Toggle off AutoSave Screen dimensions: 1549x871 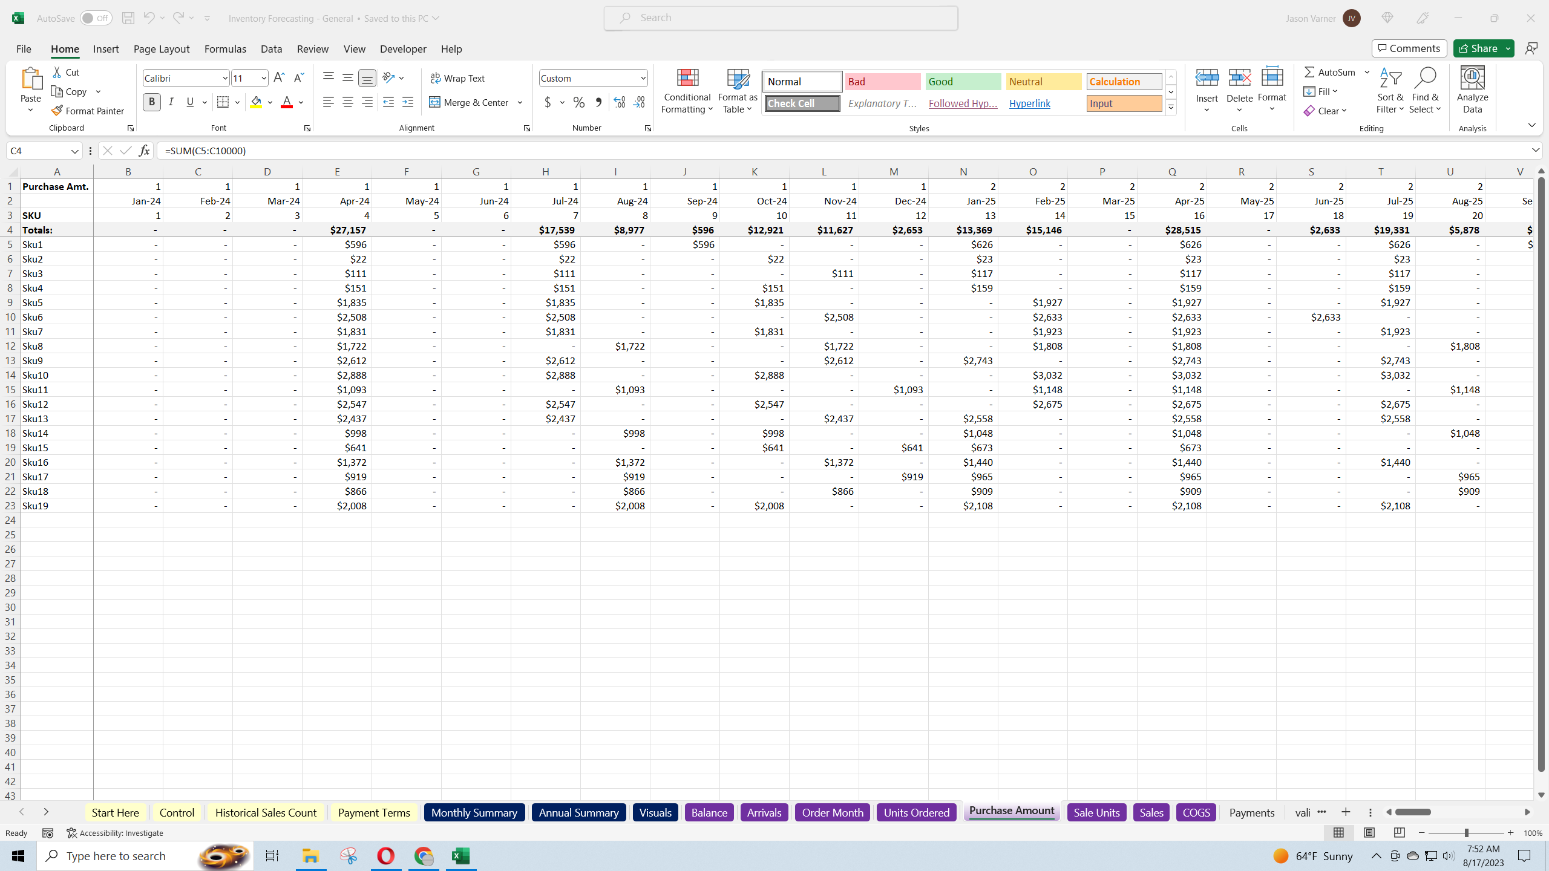[96, 18]
